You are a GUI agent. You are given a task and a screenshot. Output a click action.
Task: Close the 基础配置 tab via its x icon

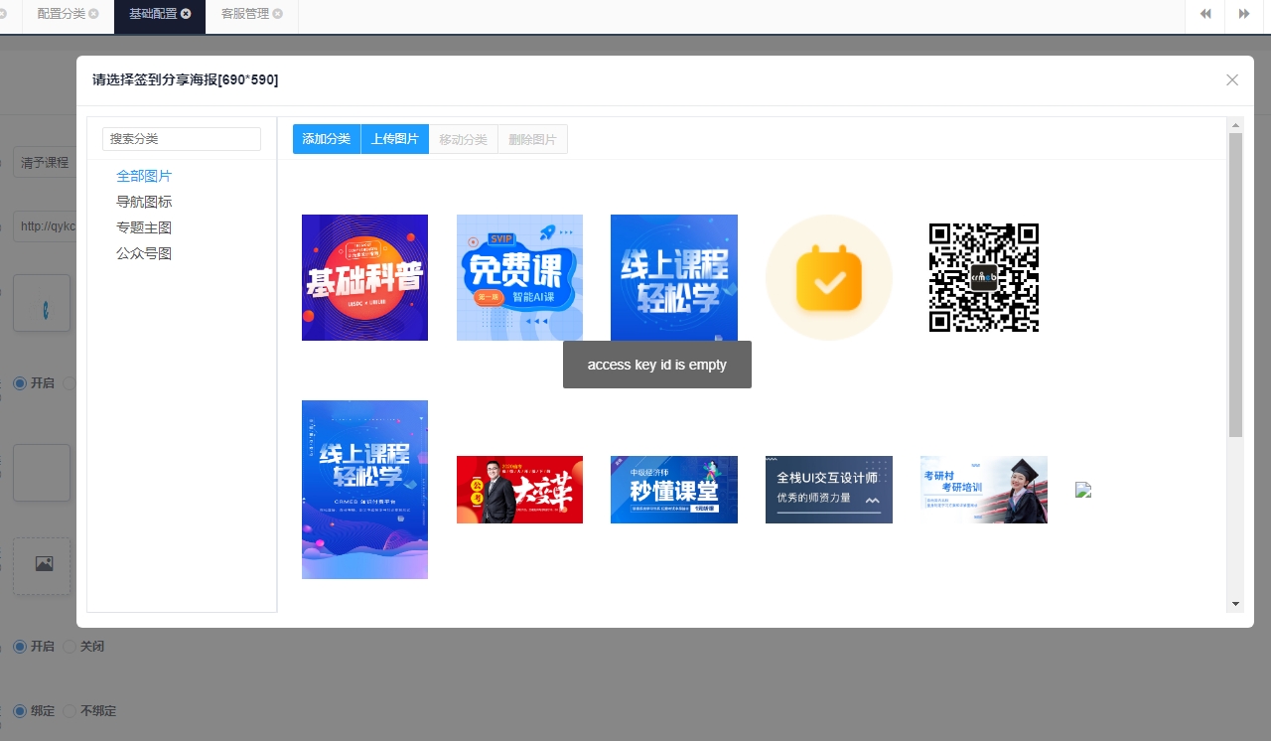click(186, 14)
